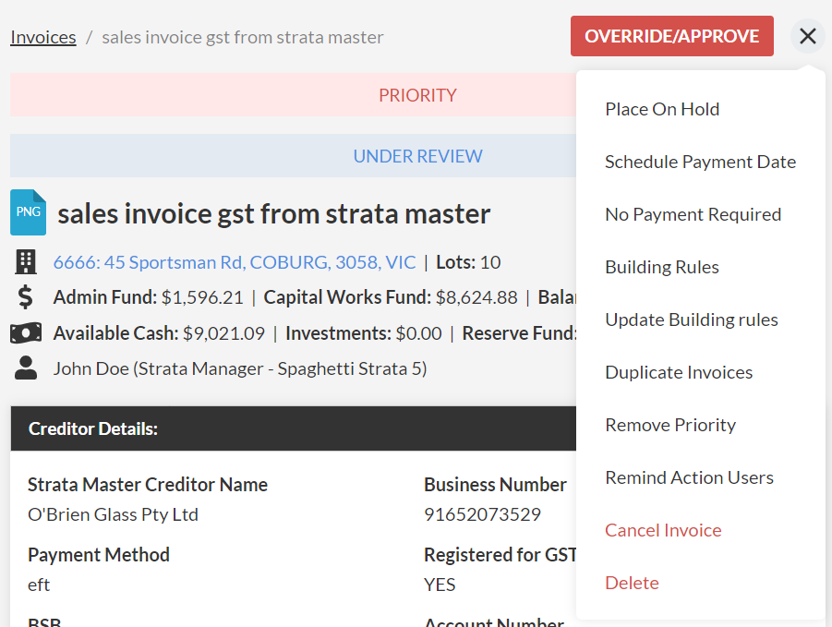Image resolution: width=832 pixels, height=627 pixels.
Task: Click the person icon beside John Doe
Action: (x=26, y=368)
